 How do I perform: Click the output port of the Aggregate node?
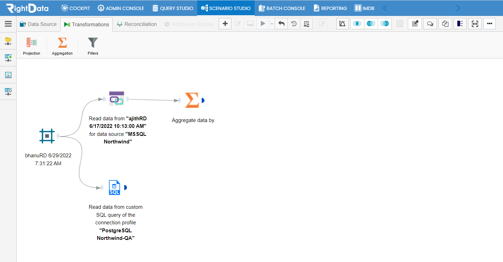203,100
